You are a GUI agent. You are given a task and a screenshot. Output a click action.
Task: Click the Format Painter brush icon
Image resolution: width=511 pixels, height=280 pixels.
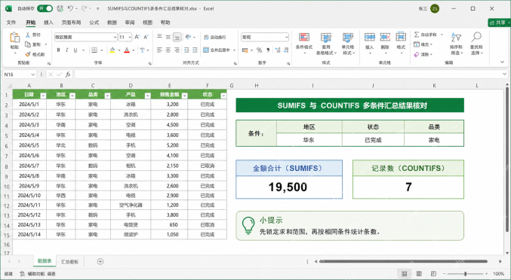[x=28, y=54]
